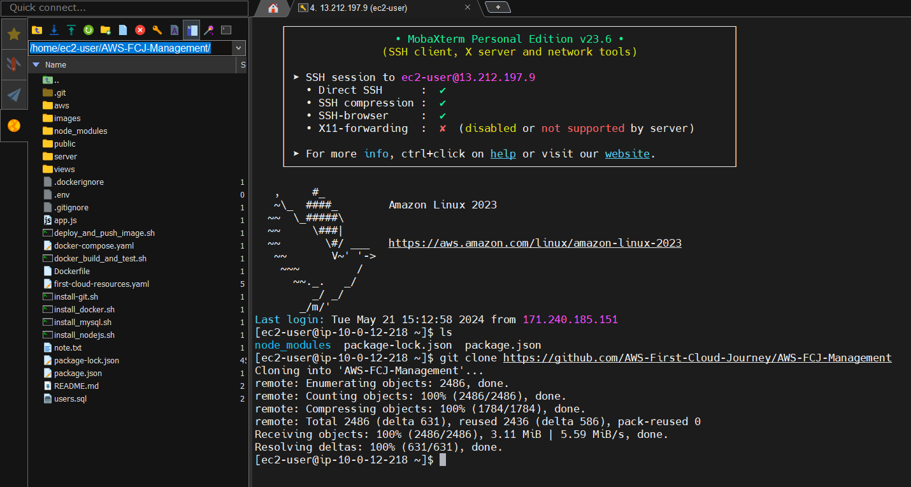
Task: Click the 171.240.185.151 login IP address
Action: [570, 319]
